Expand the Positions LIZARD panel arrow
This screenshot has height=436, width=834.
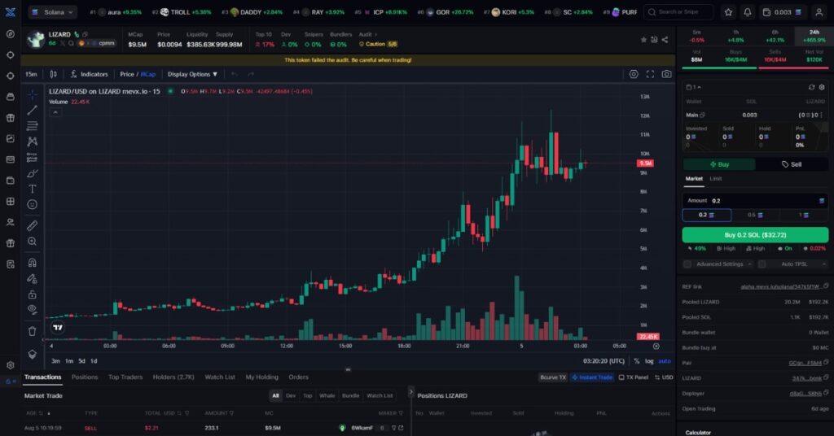(x=410, y=392)
